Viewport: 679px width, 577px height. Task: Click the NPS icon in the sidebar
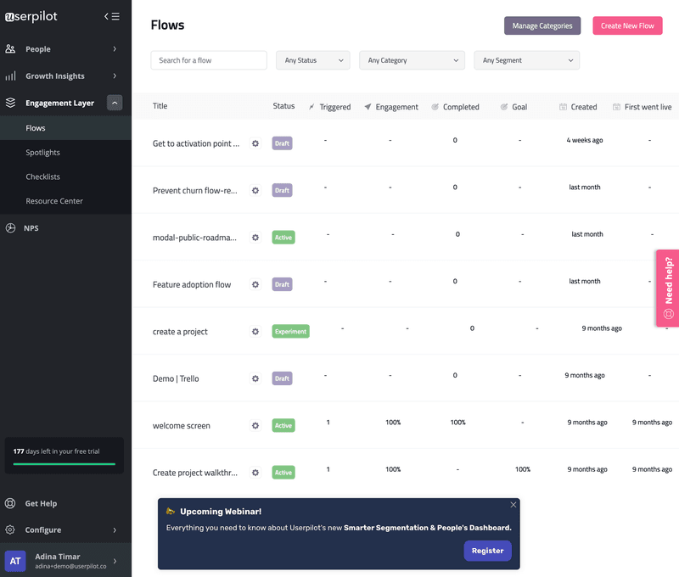(x=10, y=228)
